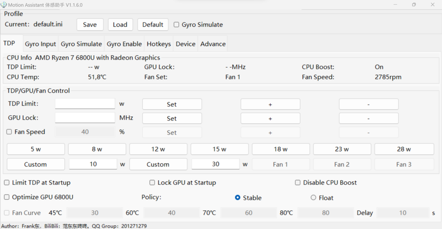
Task: Select the 5 w TDP preset
Action: 36,149
